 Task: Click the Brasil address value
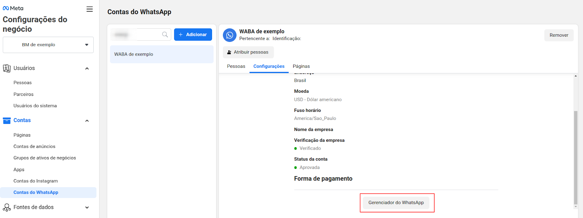point(300,81)
